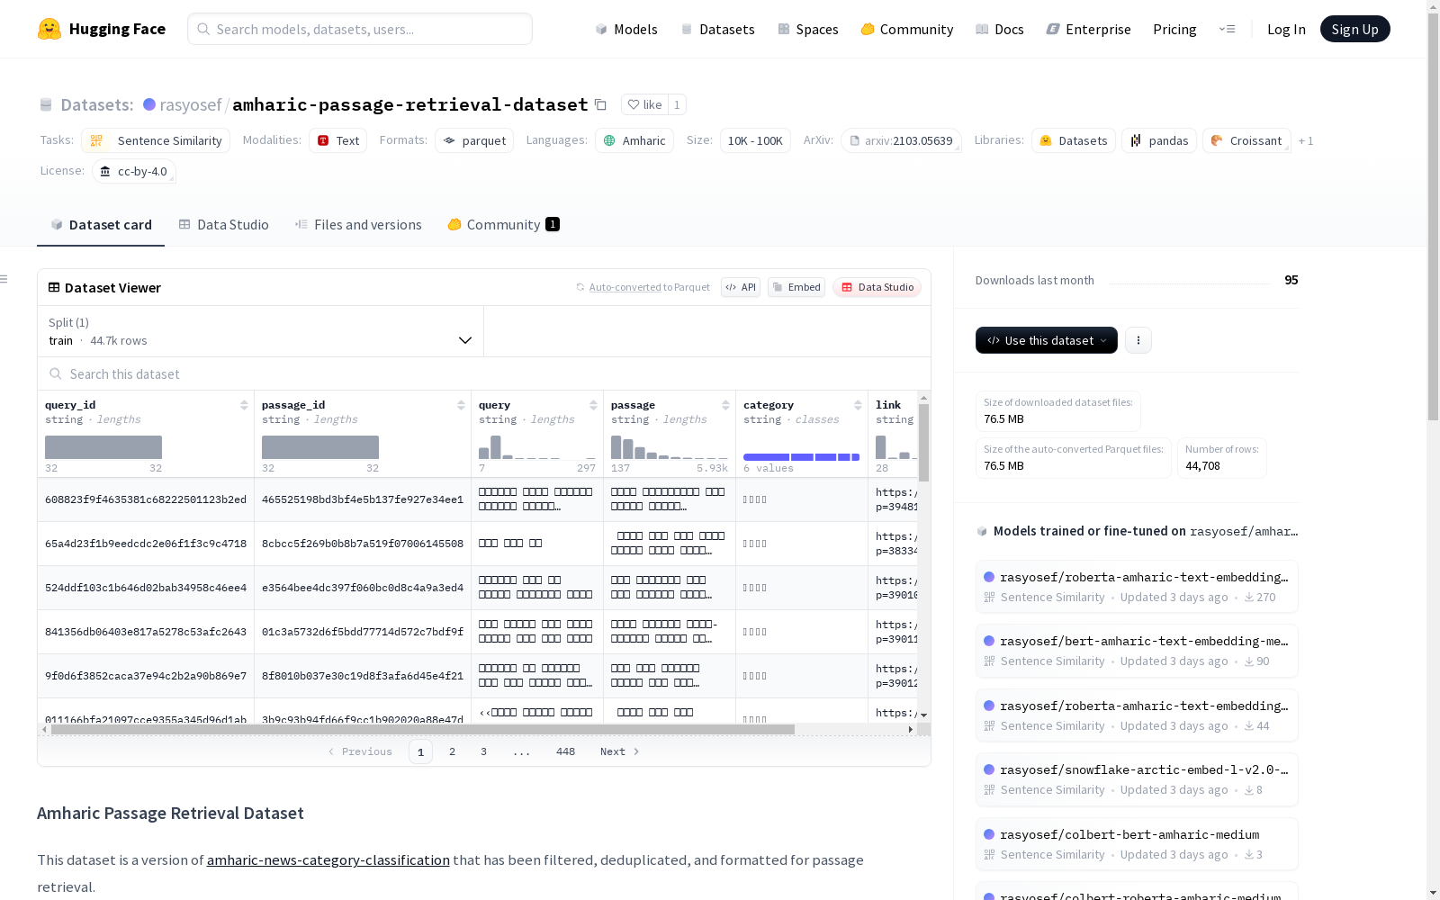
Task: Click the pandas library tag
Action: tap(1159, 140)
